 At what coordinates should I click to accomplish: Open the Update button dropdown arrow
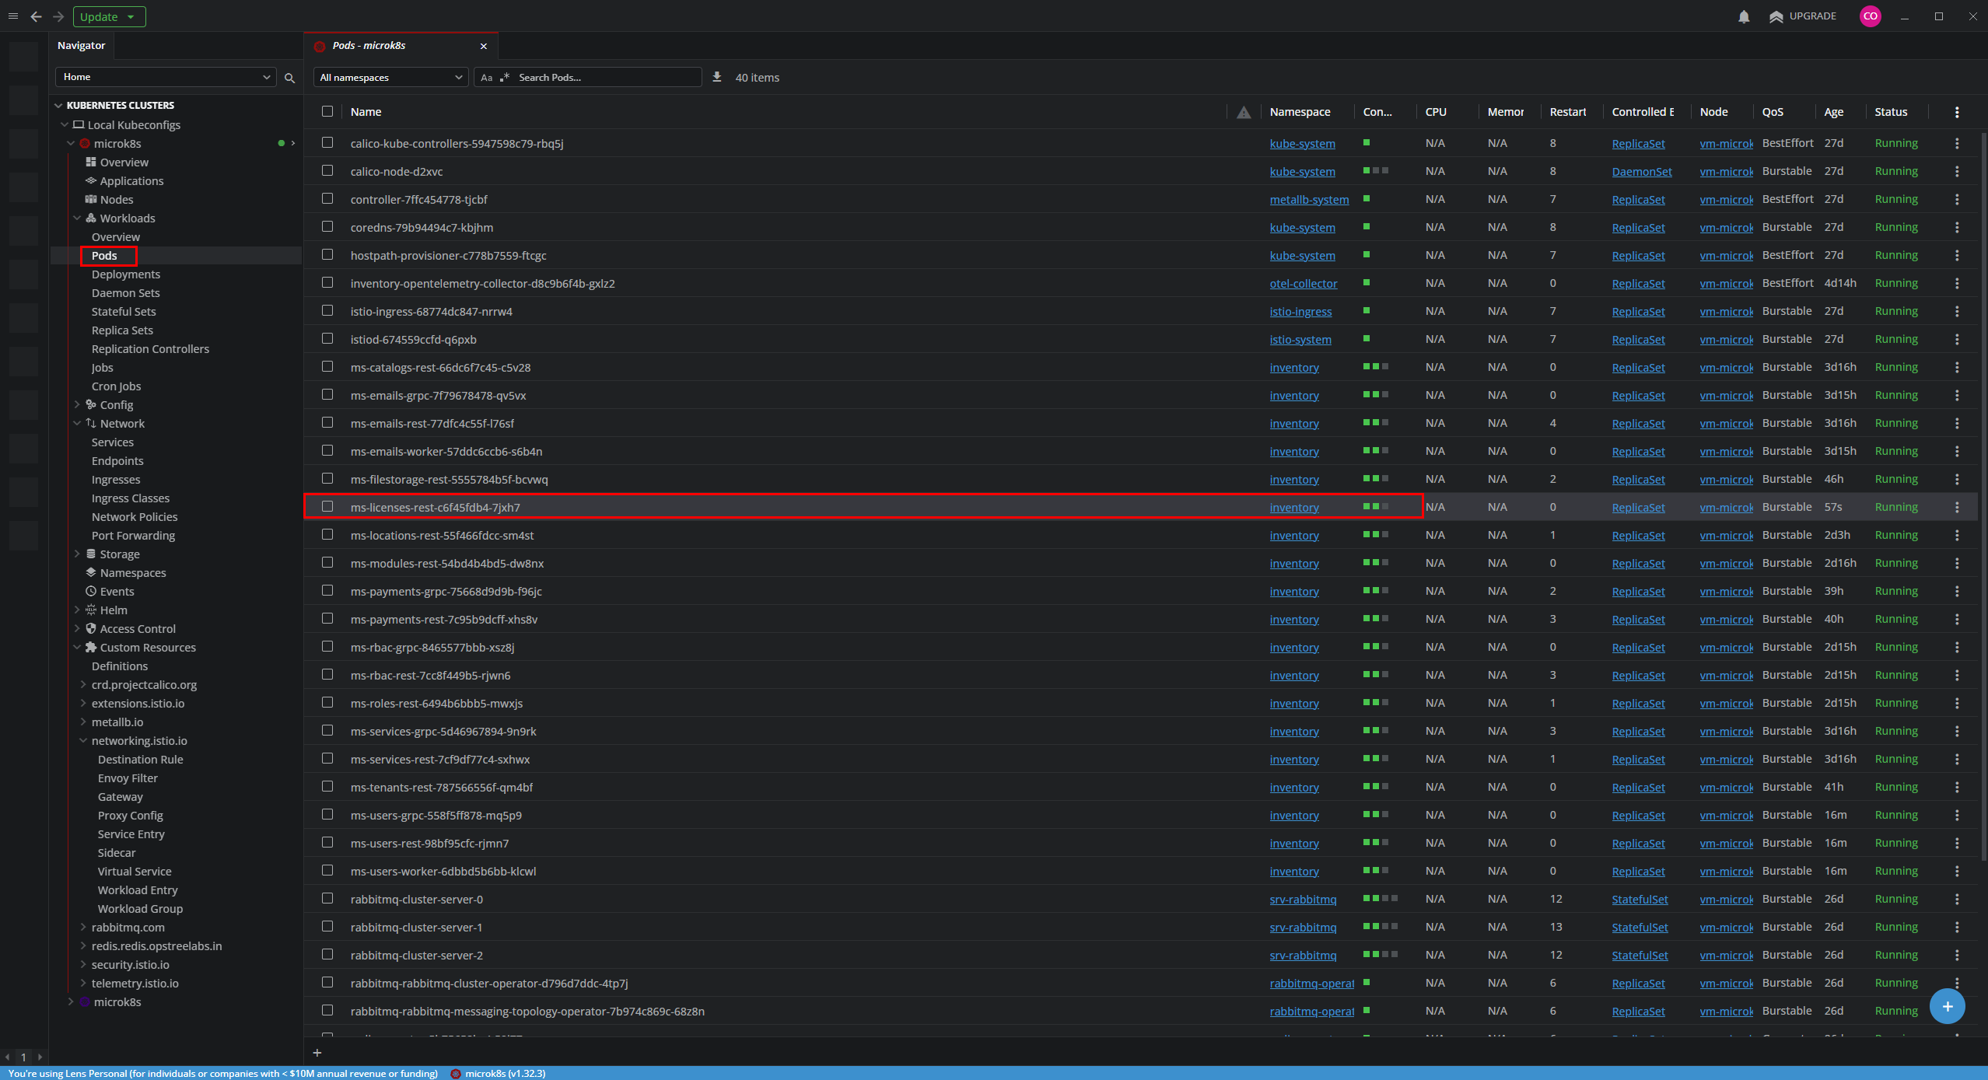131,16
